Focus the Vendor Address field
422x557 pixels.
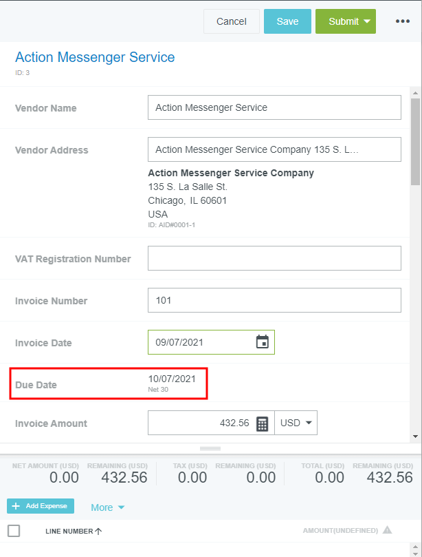(274, 149)
